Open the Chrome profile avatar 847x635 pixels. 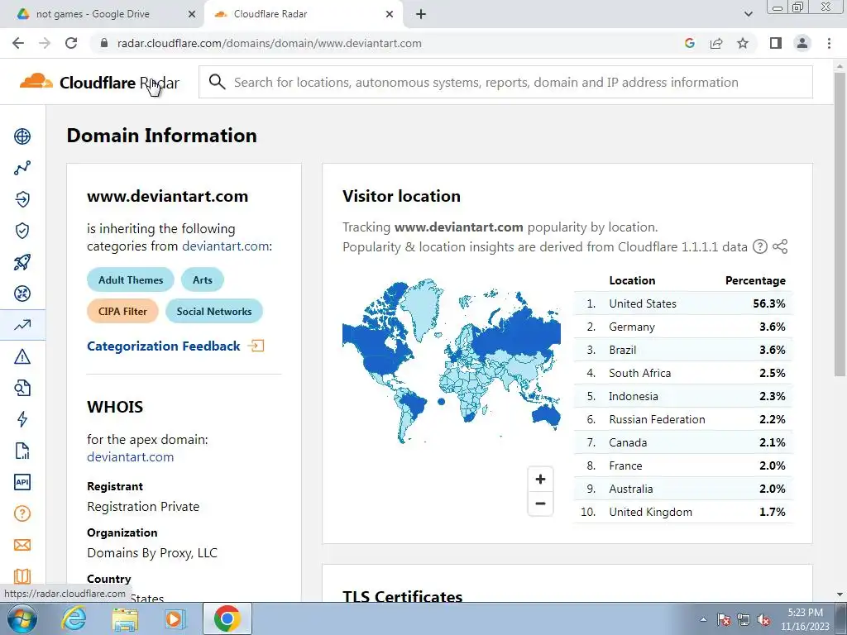click(802, 43)
